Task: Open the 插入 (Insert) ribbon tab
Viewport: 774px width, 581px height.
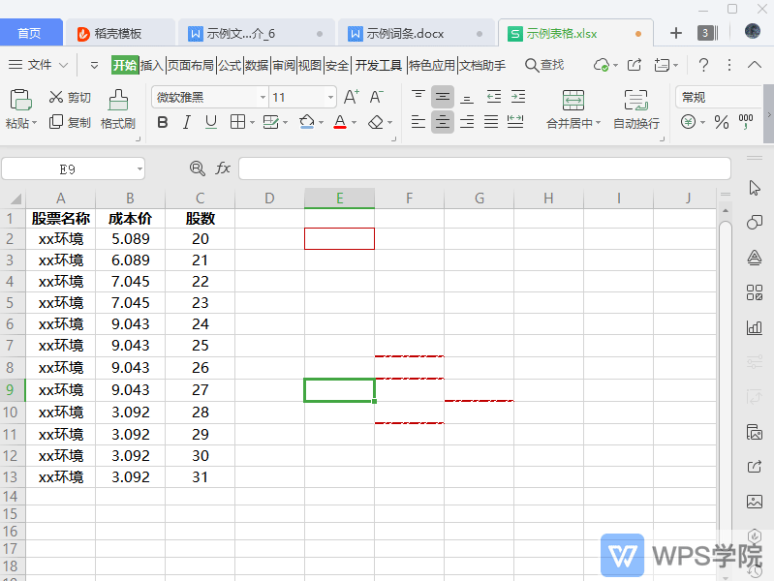Action: (152, 65)
